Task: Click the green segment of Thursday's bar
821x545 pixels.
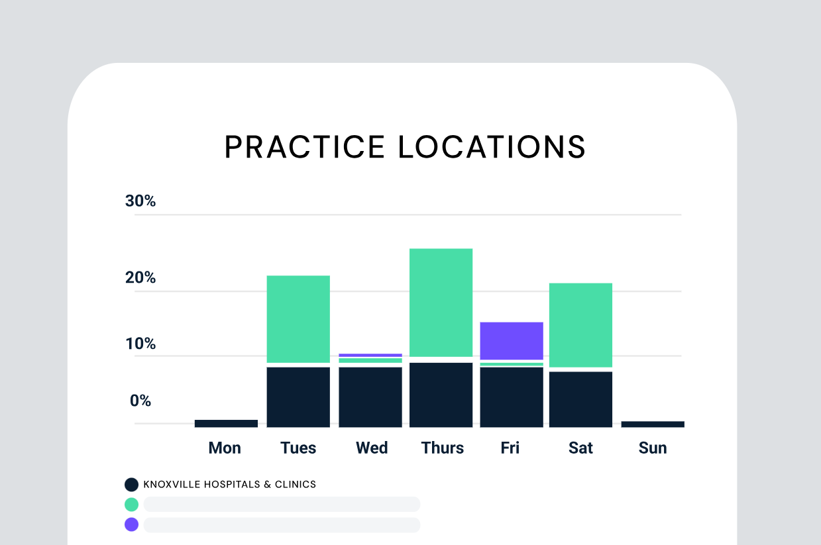Action: click(x=441, y=303)
